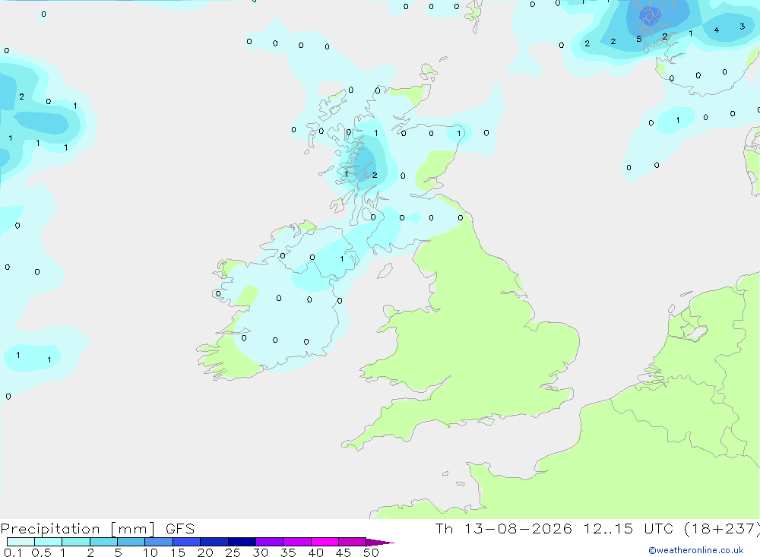Click the '40' legend scale label

pos(316,552)
